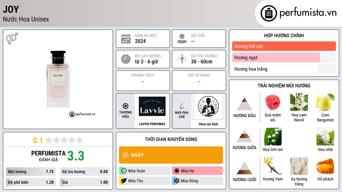Click the Hương ngọt accord bar
This screenshot has width=342, height=192.
click(284, 57)
